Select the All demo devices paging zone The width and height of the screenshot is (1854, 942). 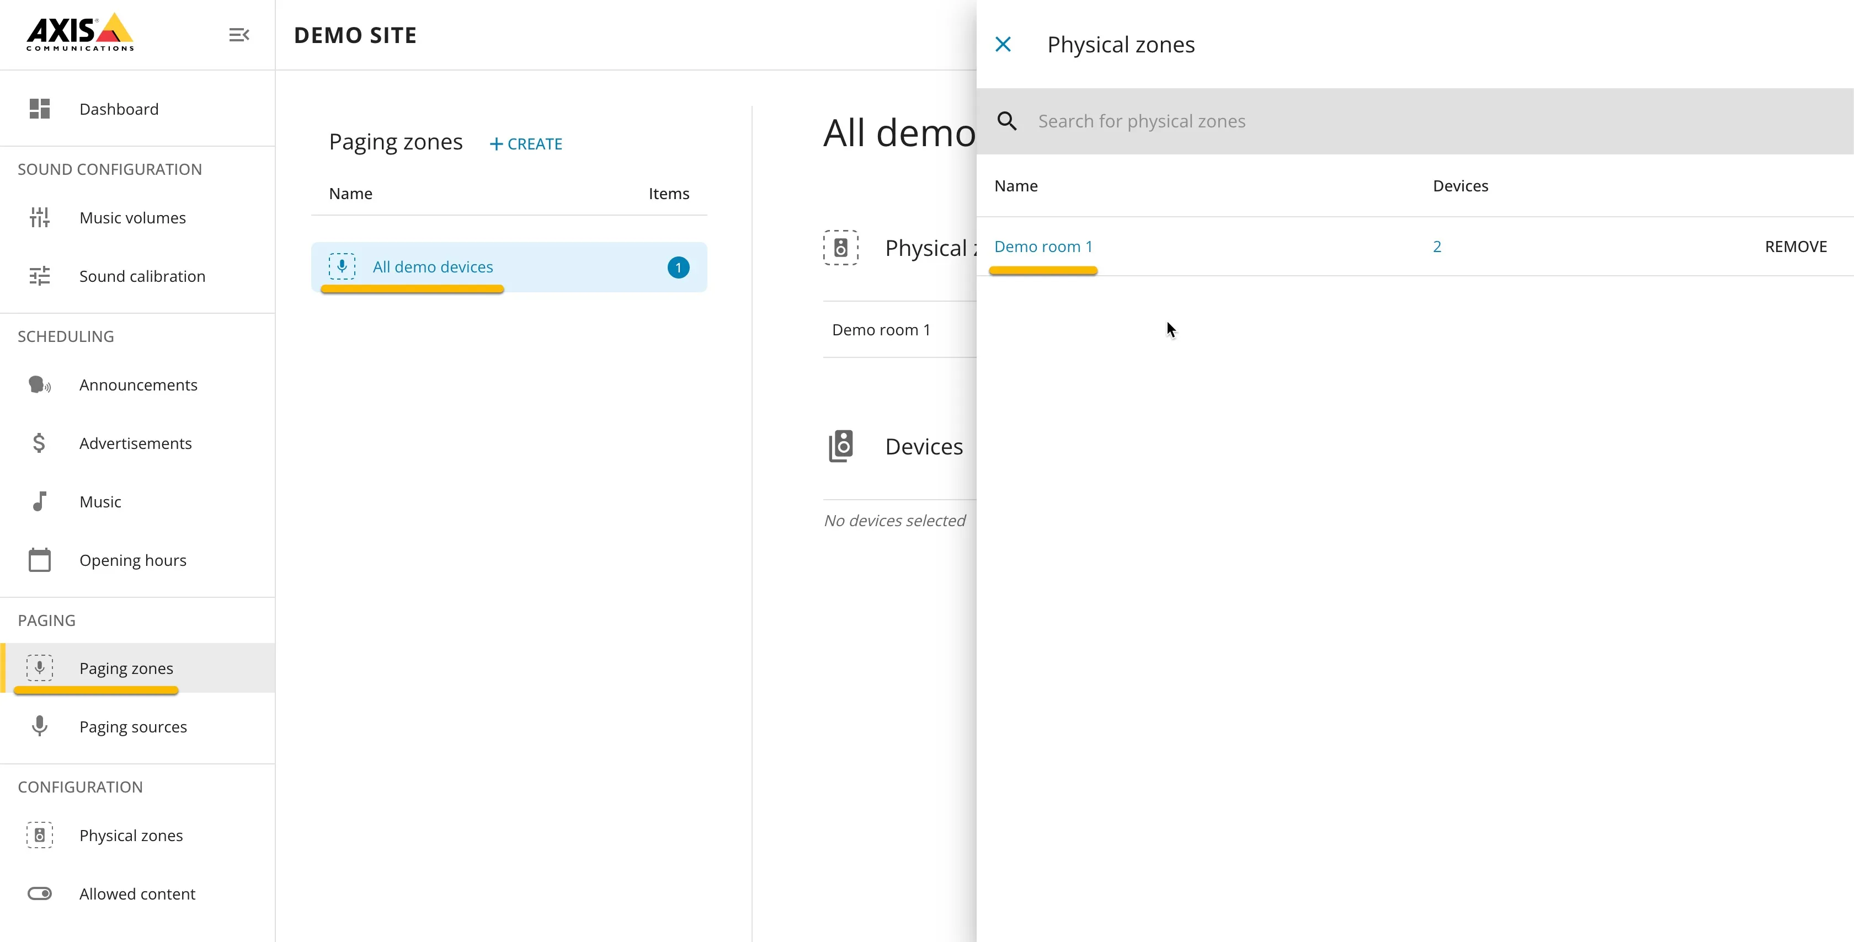509,267
